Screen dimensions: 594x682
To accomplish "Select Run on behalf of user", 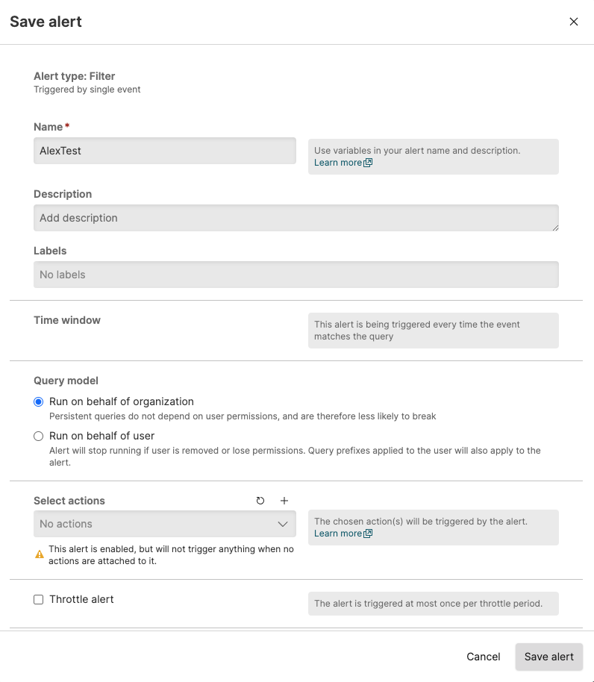I will click(x=39, y=436).
